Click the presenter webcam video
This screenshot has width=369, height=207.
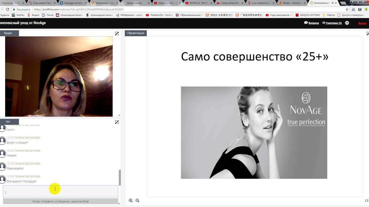click(x=59, y=76)
